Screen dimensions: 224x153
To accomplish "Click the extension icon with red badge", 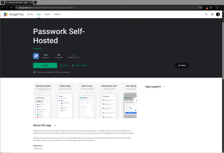I will 206,8.
